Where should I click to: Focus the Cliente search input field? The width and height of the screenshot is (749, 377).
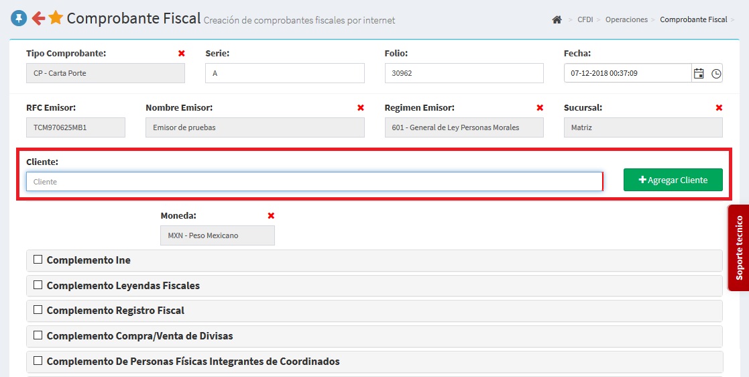314,182
